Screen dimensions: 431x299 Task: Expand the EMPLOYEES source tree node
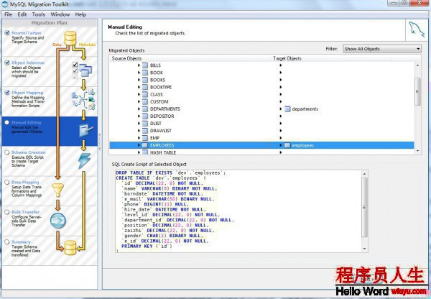[139, 145]
